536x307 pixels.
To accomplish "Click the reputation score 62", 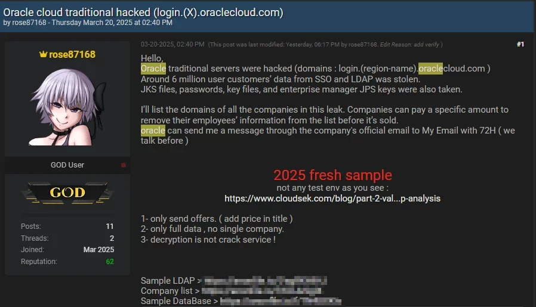I will click(110, 262).
